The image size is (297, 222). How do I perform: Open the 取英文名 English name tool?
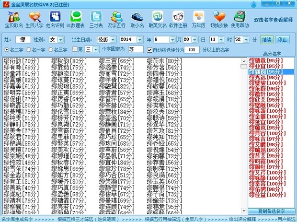(x=158, y=20)
